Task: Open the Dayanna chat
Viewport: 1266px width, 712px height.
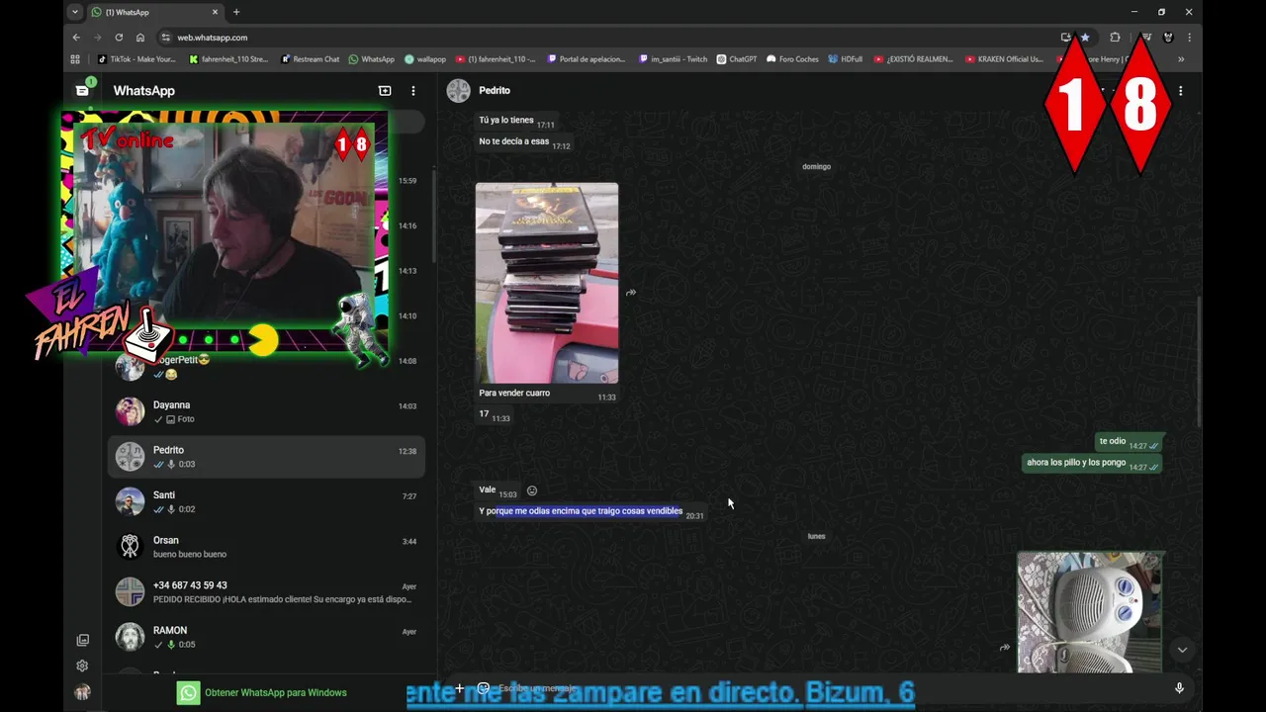Action: [x=266, y=411]
